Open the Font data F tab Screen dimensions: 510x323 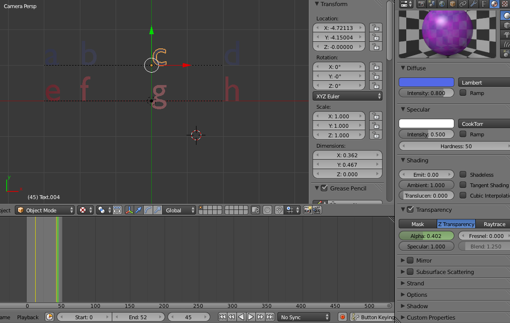coord(484,4)
